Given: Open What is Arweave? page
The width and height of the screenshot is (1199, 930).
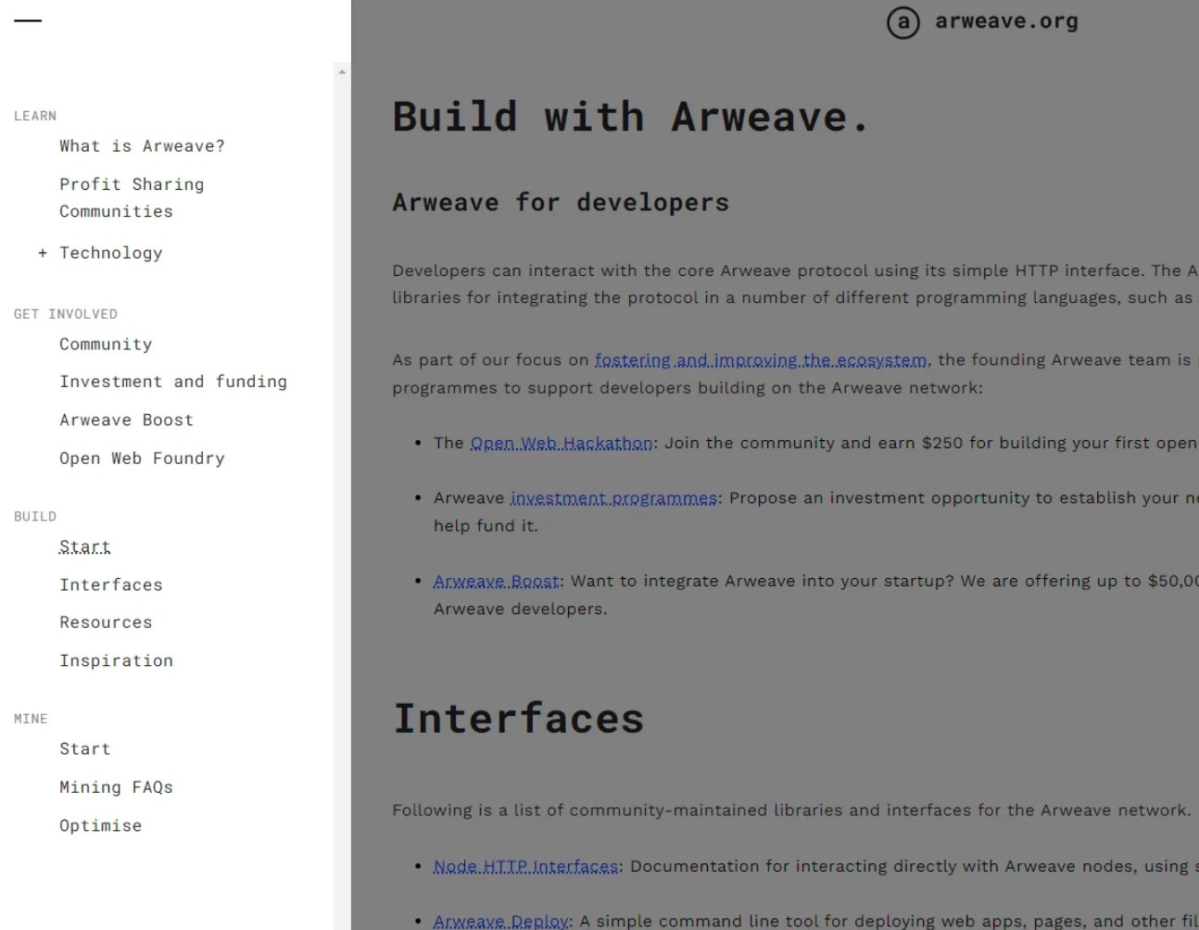Looking at the screenshot, I should 142,145.
